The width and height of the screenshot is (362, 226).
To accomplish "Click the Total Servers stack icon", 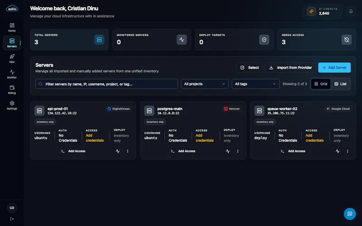I will pos(99,40).
